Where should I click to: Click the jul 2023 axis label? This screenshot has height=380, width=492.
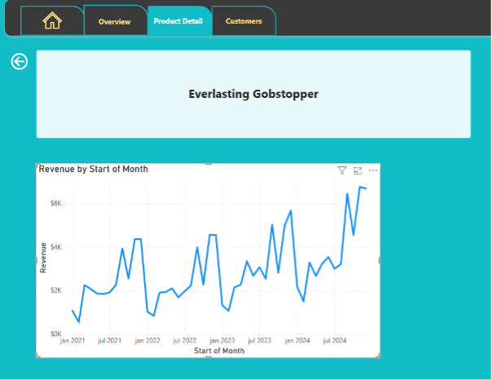point(260,340)
